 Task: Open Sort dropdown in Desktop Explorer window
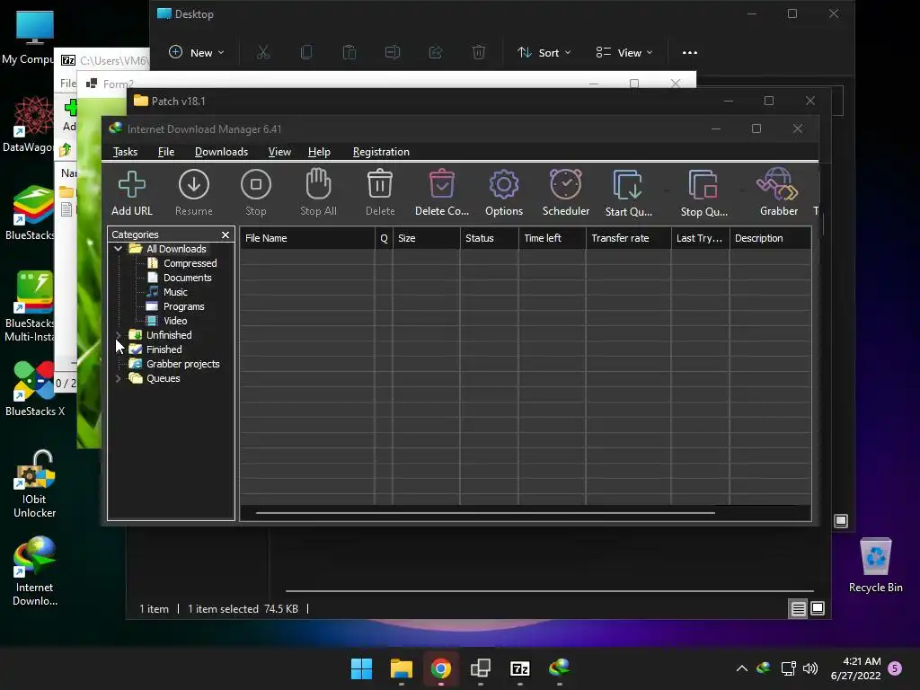544,53
